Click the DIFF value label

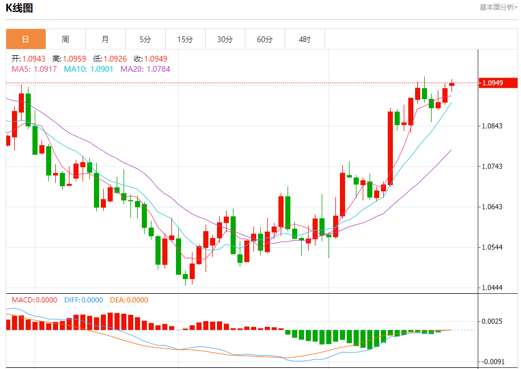[83, 300]
